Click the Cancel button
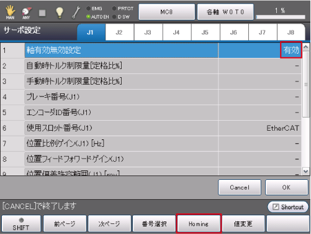This screenshot has height=234, width=311. tap(240, 187)
